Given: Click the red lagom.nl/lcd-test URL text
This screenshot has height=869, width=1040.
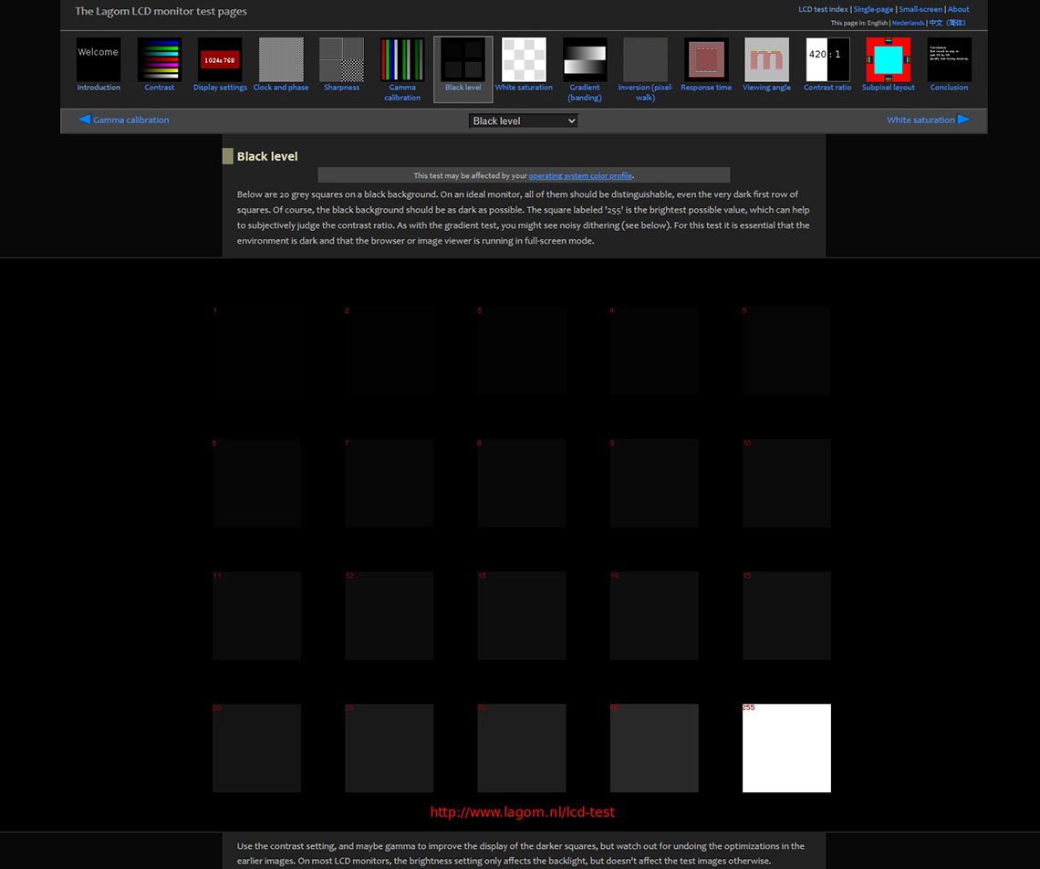Looking at the screenshot, I should click(x=523, y=812).
